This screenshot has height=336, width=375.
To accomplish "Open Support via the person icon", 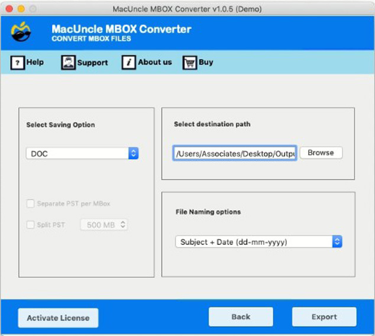I will [x=69, y=63].
